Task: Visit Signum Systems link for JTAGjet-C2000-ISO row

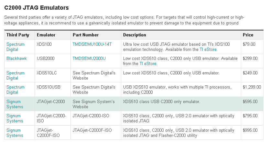Action: click(15, 118)
